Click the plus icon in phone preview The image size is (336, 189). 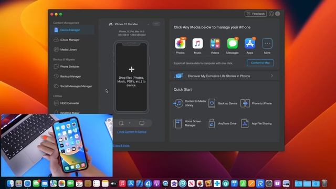[132, 69]
